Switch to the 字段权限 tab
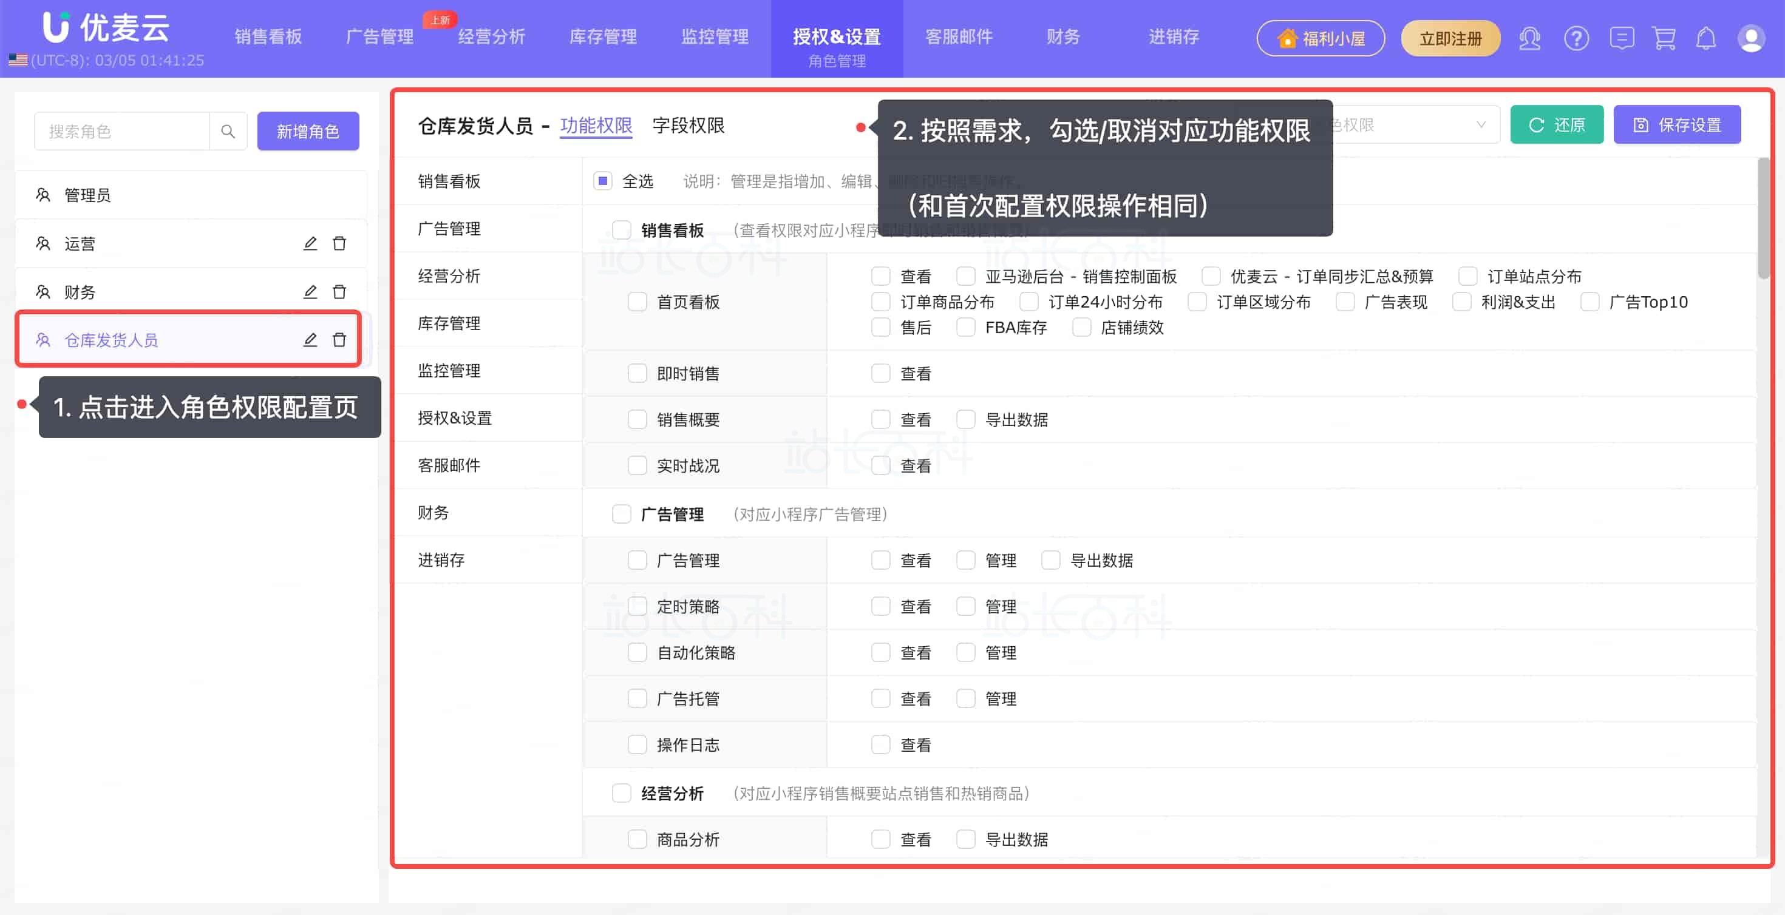The image size is (1785, 915). [x=688, y=126]
